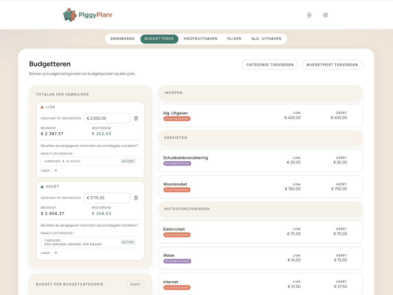Click the PiggyPlanr pig logo
The image size is (393, 295).
[69, 14]
